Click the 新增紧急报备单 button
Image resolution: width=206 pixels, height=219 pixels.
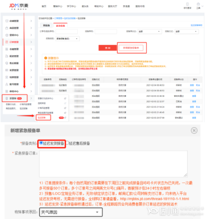131,48
